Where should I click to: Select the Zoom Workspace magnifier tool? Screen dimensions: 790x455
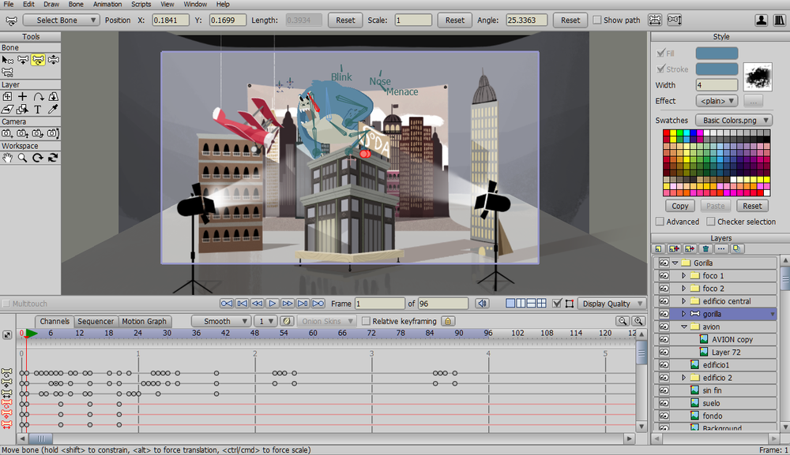click(x=23, y=158)
